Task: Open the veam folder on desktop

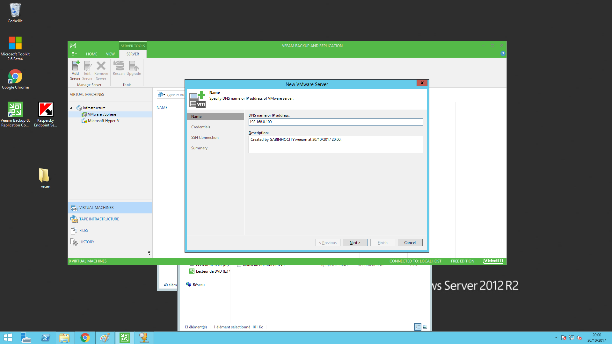Action: coord(45,178)
